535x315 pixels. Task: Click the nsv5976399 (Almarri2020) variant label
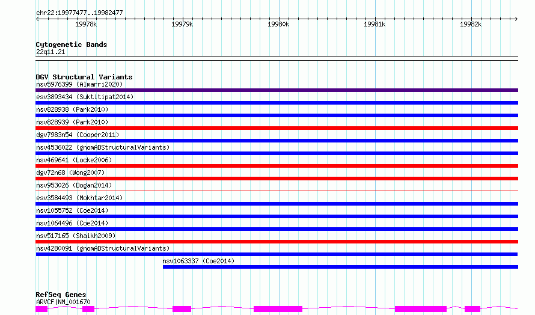79,84
